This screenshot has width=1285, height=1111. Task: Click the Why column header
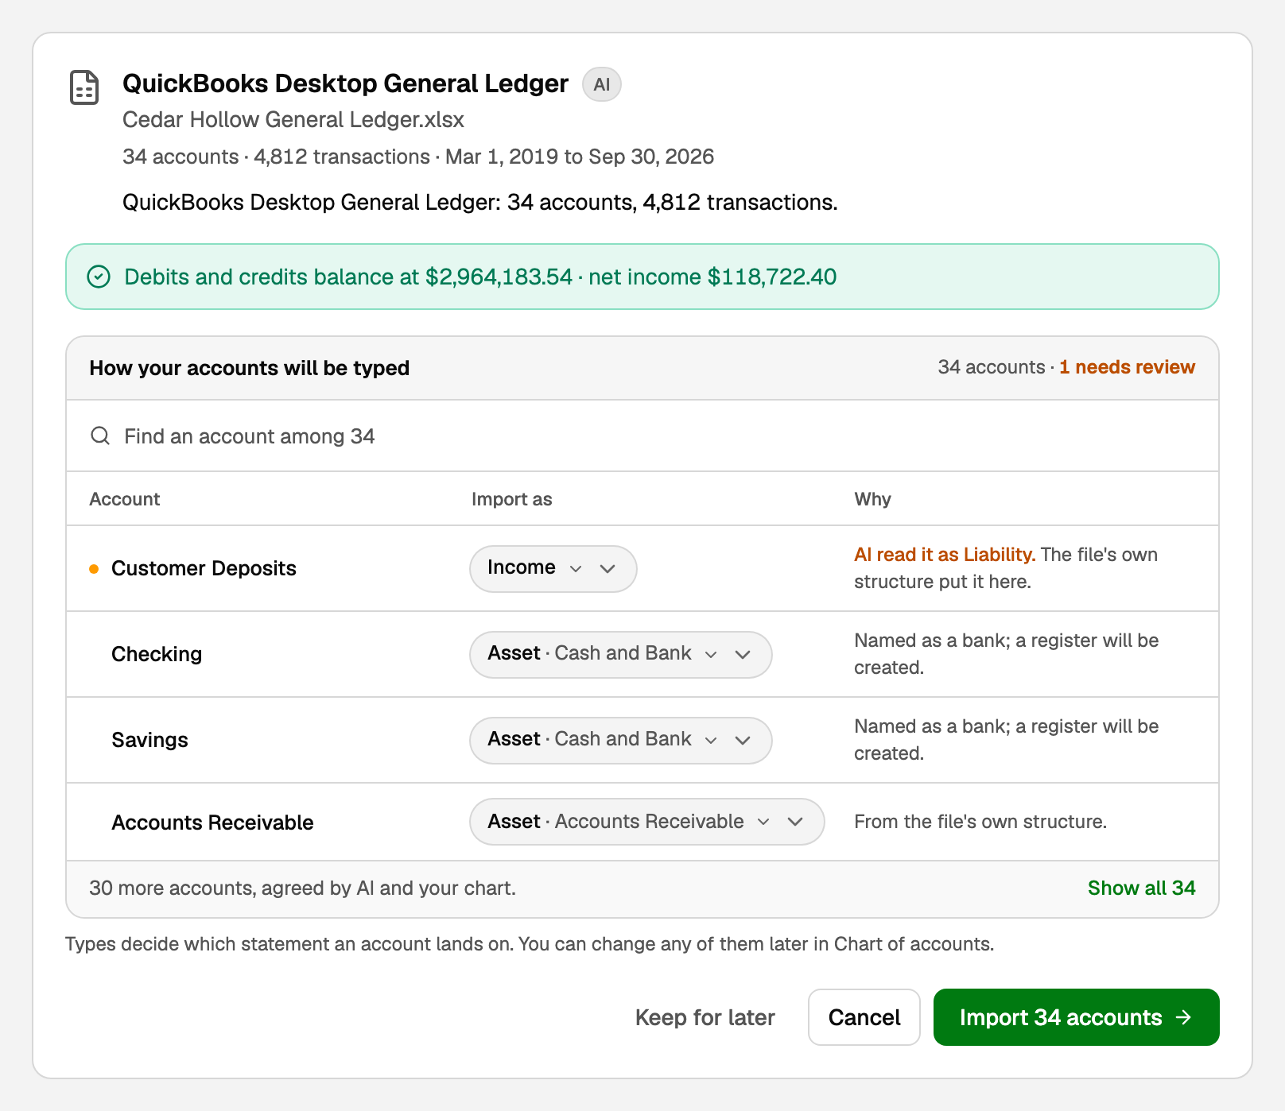point(872,499)
